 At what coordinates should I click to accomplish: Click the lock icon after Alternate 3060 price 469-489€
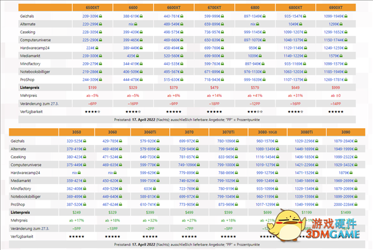point(121,149)
